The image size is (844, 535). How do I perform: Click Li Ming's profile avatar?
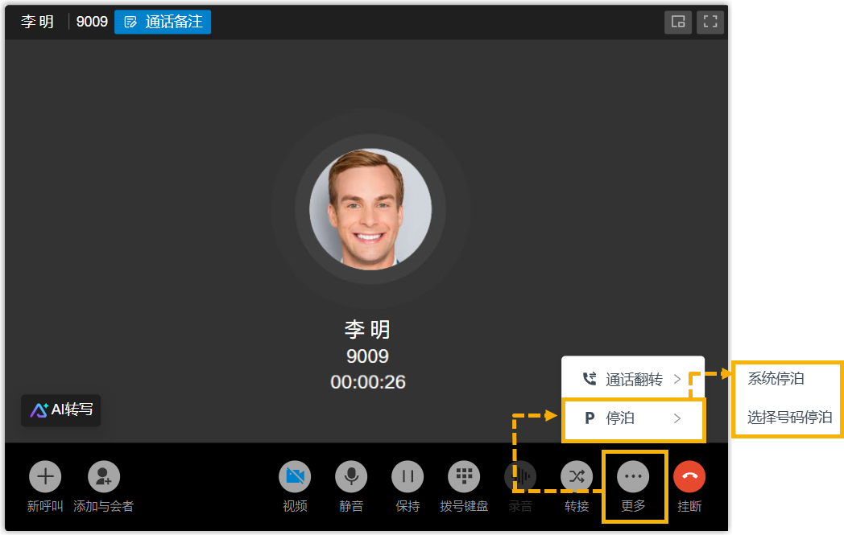(x=370, y=209)
